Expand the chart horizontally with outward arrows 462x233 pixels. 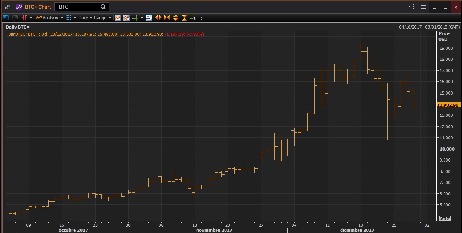tap(158, 18)
